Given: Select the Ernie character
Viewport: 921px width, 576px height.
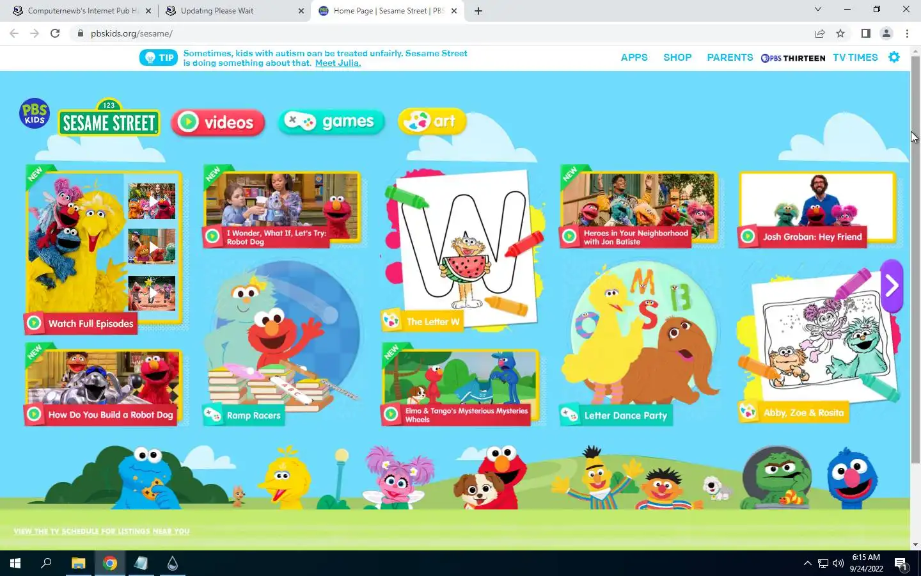Looking at the screenshot, I should [x=663, y=488].
